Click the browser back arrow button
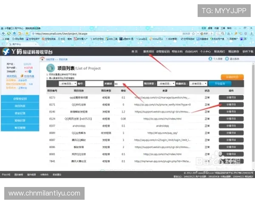The height and width of the screenshot is (204, 255). (3, 34)
